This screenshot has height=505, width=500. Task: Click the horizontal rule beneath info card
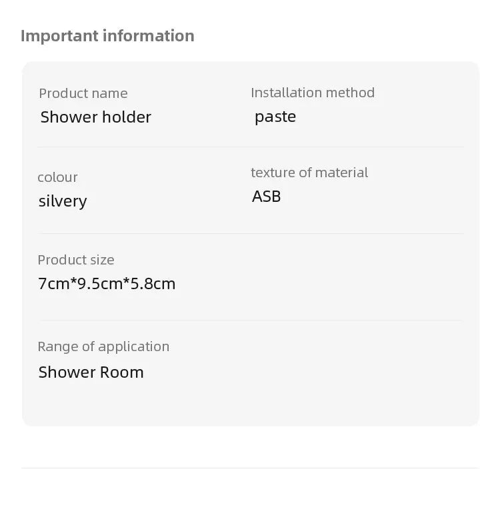coord(250,468)
